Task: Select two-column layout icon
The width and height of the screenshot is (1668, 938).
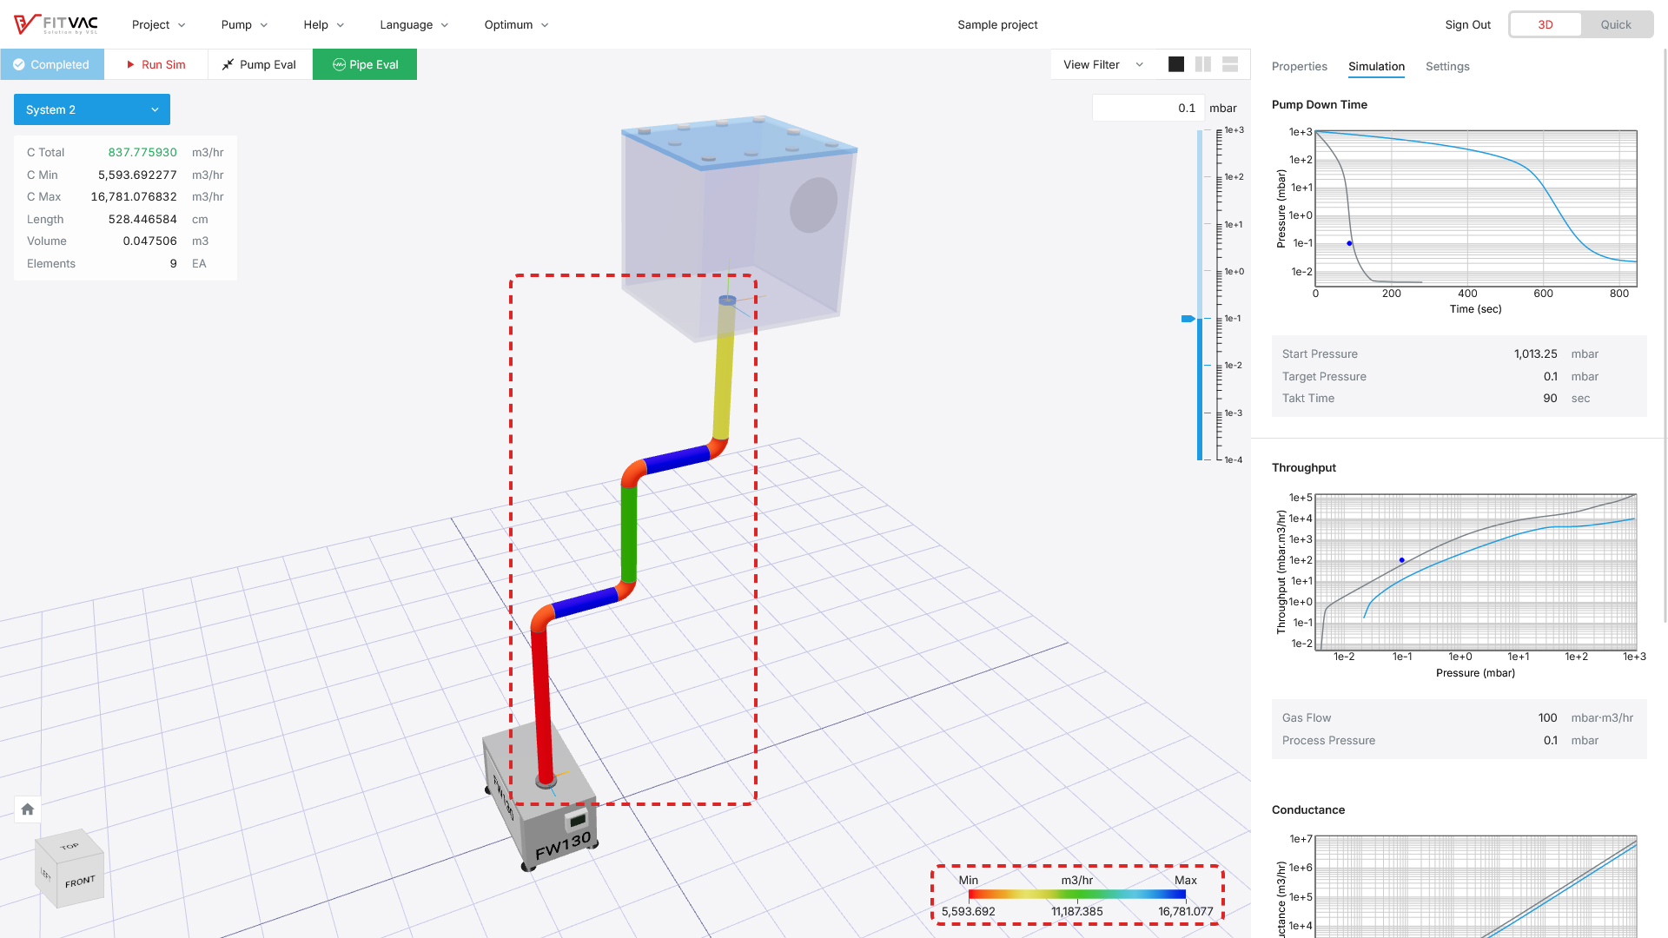Action: click(x=1203, y=64)
